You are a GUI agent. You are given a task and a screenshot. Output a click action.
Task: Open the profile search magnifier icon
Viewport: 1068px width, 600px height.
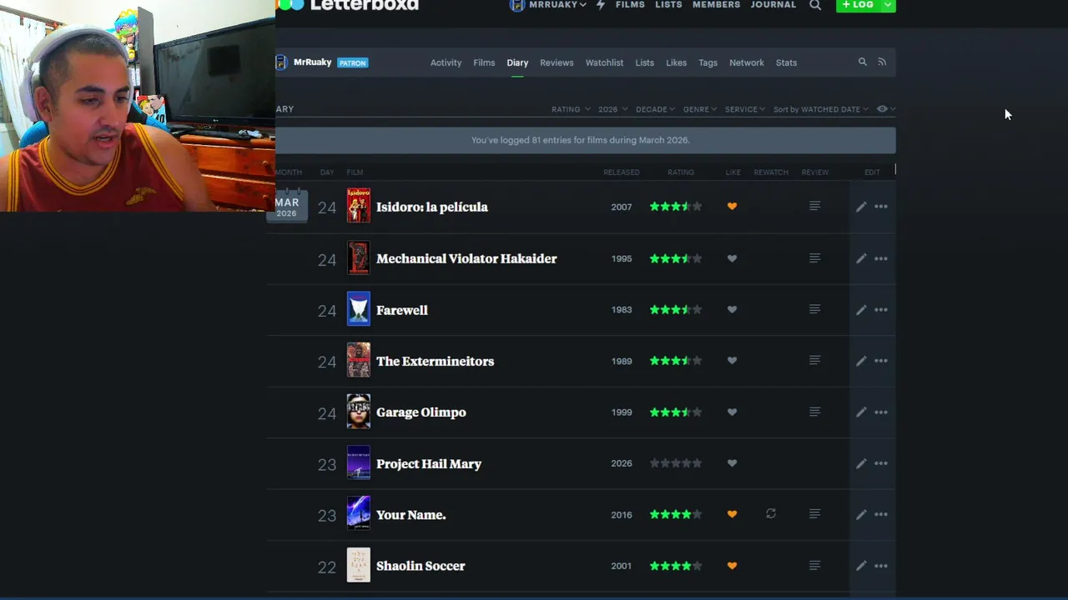coord(863,62)
